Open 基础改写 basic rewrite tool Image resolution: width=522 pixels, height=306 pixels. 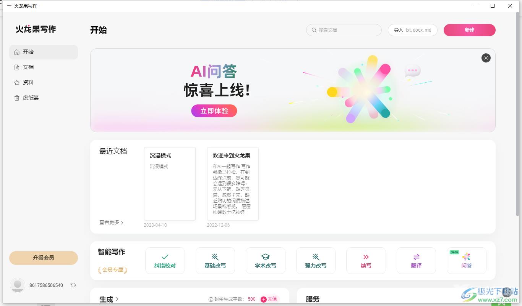click(215, 261)
